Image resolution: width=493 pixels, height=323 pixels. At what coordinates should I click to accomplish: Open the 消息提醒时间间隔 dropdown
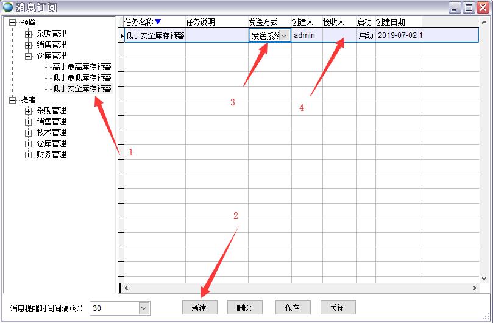pyautogui.click(x=144, y=308)
